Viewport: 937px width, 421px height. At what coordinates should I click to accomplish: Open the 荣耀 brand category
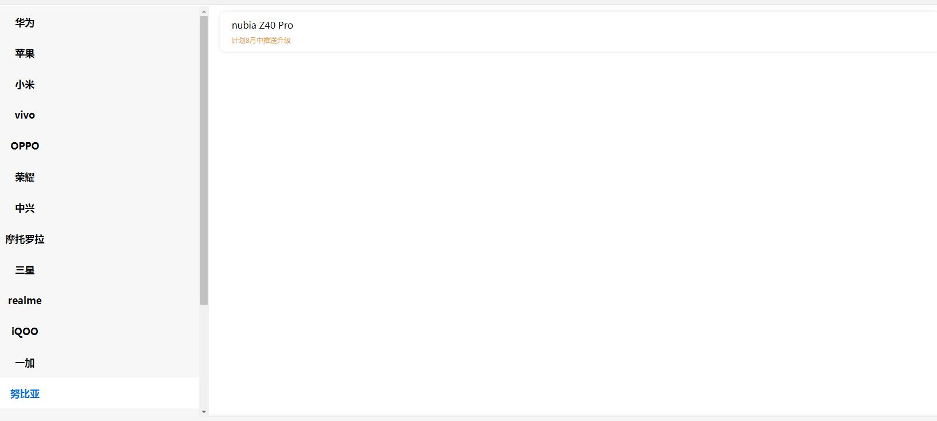tap(25, 178)
